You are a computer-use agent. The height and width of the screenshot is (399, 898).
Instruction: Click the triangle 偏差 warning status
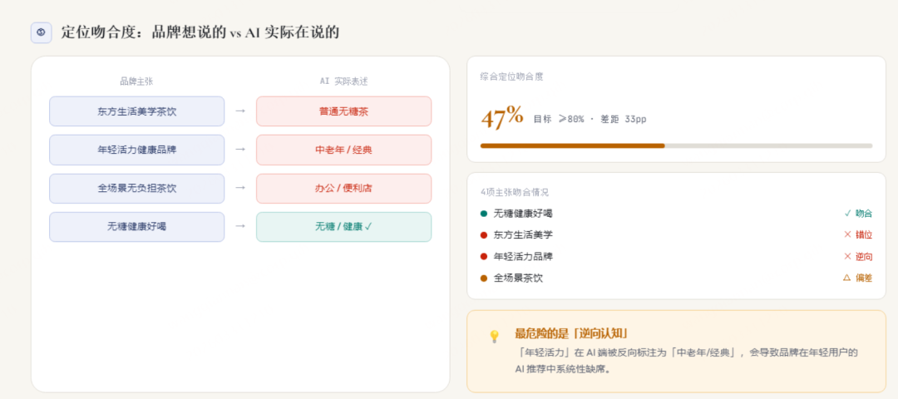click(x=858, y=278)
